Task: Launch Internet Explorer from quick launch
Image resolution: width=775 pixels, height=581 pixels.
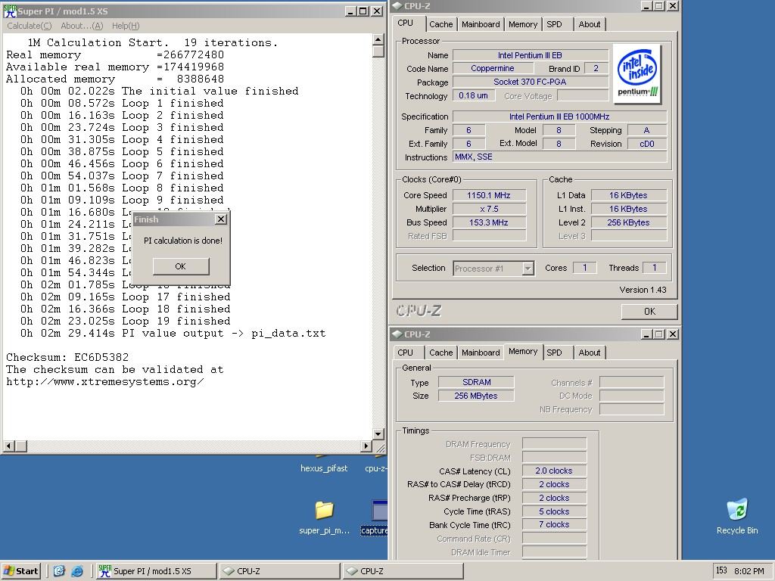Action: 77,571
